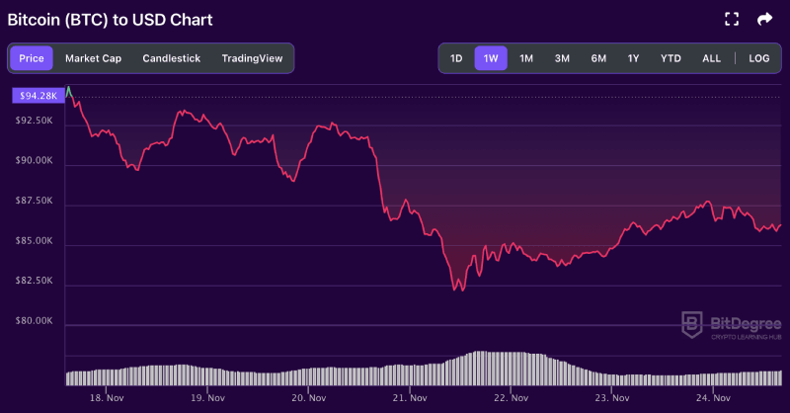Viewport: 790px width, 413px height.
Task: Set the time range to 1D
Action: click(456, 58)
